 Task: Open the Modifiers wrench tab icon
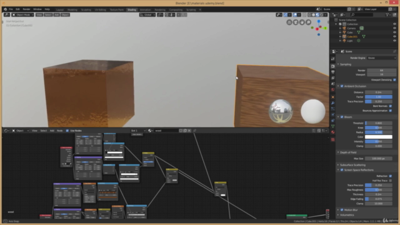coord(332,103)
